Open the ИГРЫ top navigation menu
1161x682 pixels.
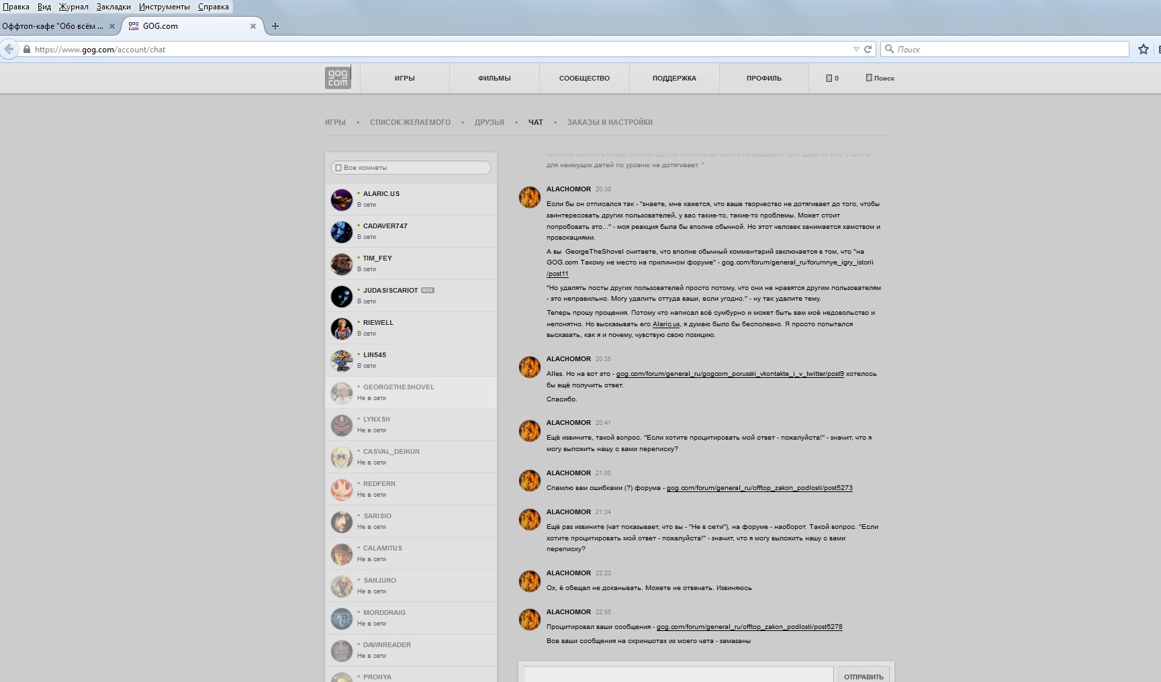(x=405, y=78)
